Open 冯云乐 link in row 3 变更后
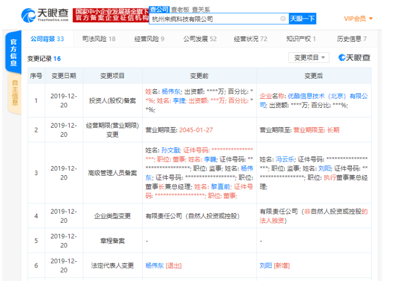Screen dimensions: 393x290 coord(285,159)
